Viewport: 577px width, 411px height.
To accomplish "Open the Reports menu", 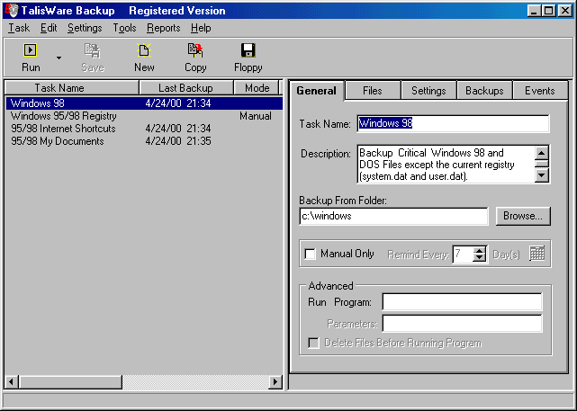I will point(164,28).
